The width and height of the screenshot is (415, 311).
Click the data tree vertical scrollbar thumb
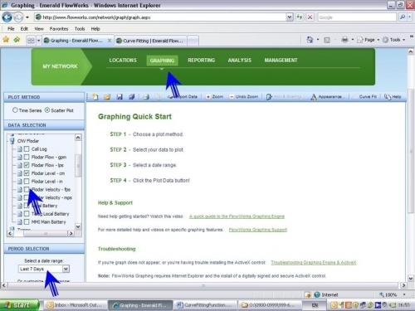tap(78, 166)
